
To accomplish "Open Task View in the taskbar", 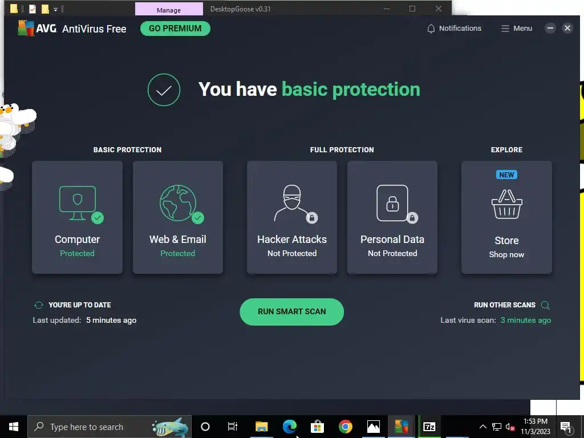I will click(233, 427).
